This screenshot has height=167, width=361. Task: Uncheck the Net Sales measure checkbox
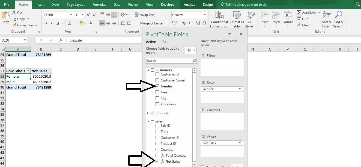click(157, 161)
